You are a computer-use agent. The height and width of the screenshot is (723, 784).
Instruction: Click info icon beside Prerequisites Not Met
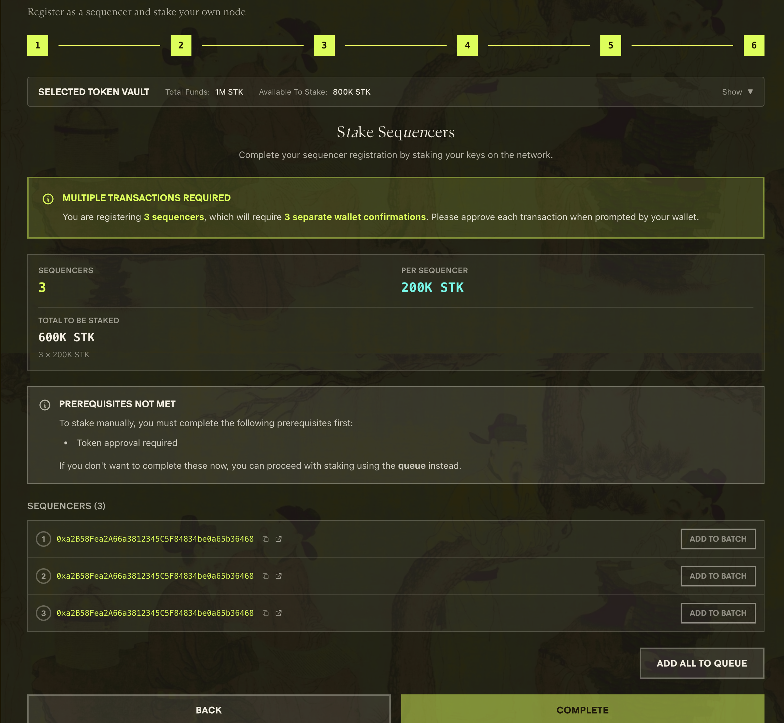[x=45, y=405]
